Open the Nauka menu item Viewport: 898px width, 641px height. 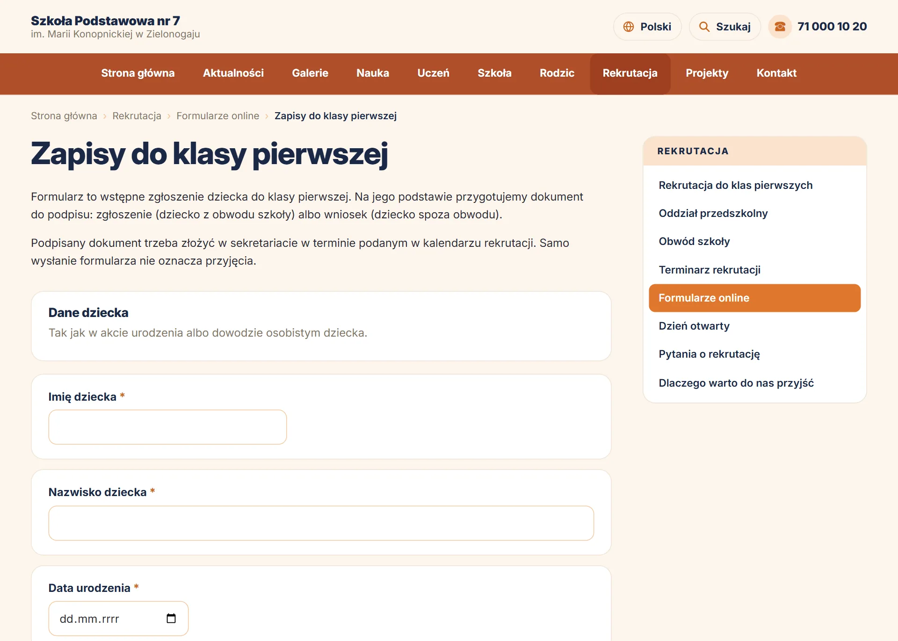pyautogui.click(x=373, y=73)
